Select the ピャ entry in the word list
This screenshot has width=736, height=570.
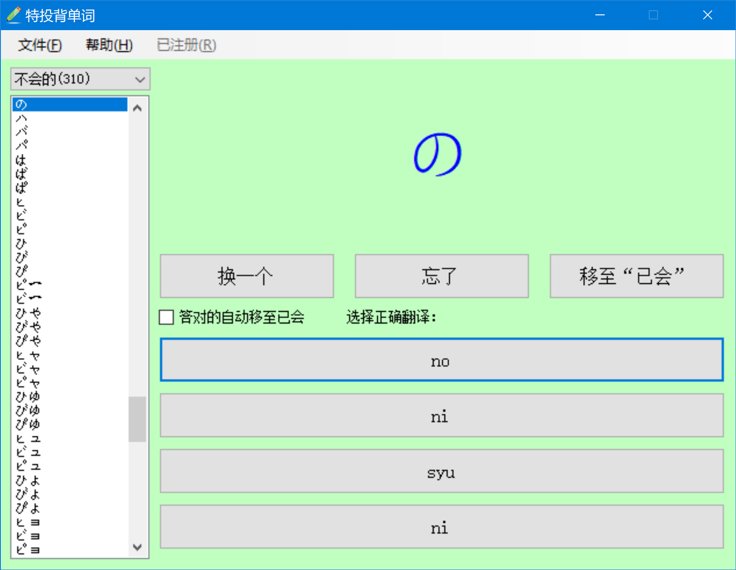coord(70,383)
